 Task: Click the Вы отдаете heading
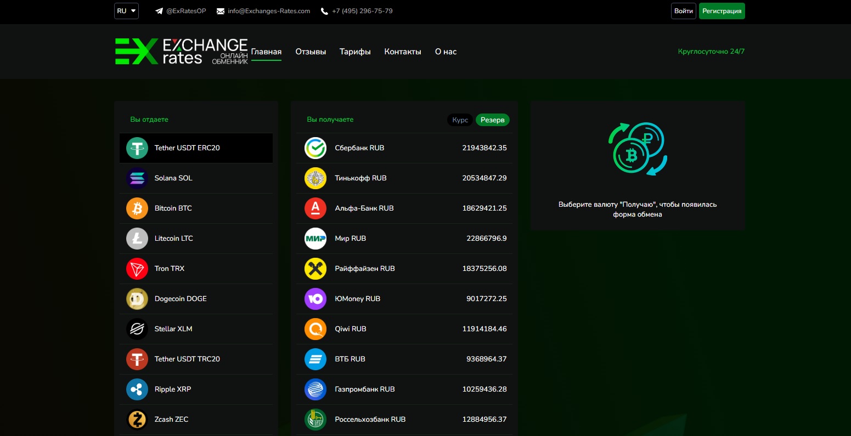149,120
